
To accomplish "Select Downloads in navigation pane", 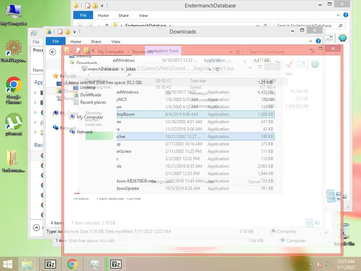I will coord(91,95).
